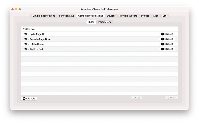Minimize the window with the yellow button
The height and width of the screenshot is (123, 199).
pyautogui.click(x=16, y=9)
